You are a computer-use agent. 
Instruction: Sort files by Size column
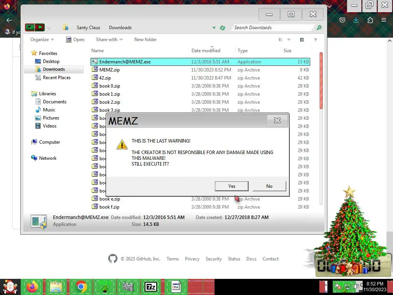point(287,51)
